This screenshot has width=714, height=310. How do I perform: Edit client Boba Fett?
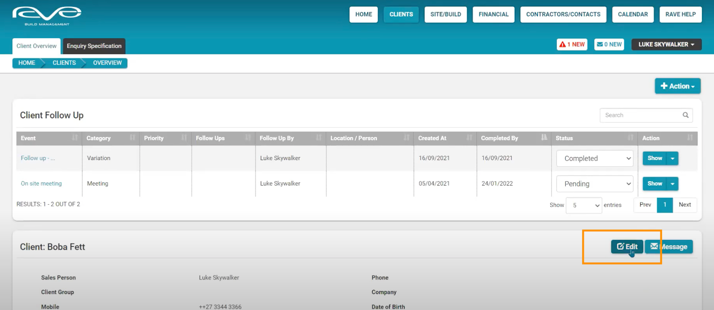coord(627,247)
